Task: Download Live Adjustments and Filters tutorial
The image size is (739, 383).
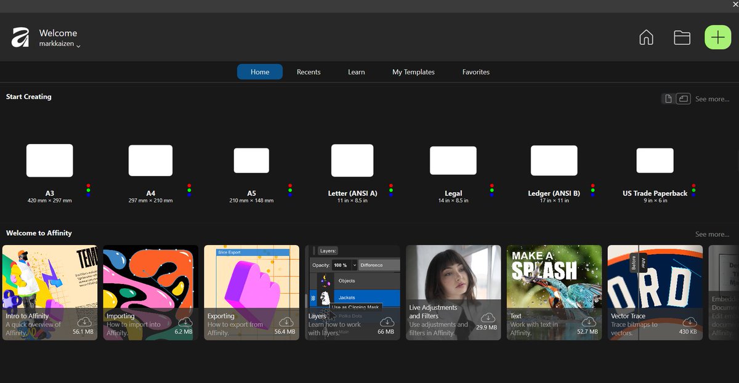Action: tap(488, 318)
